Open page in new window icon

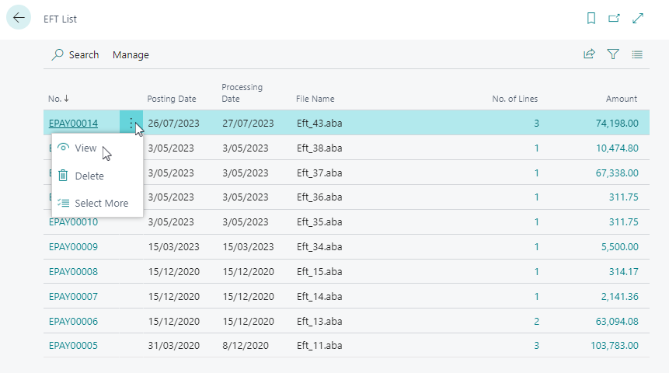pyautogui.click(x=614, y=18)
